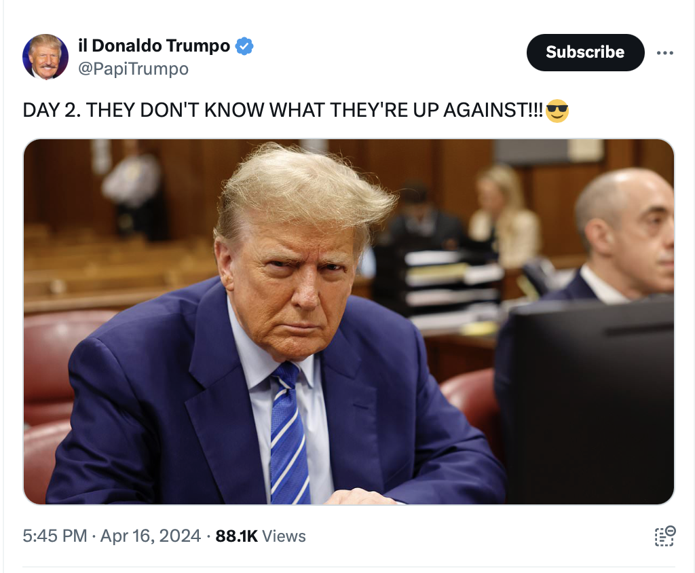Subscribe to the account
This screenshot has width=695, height=573.
(585, 52)
